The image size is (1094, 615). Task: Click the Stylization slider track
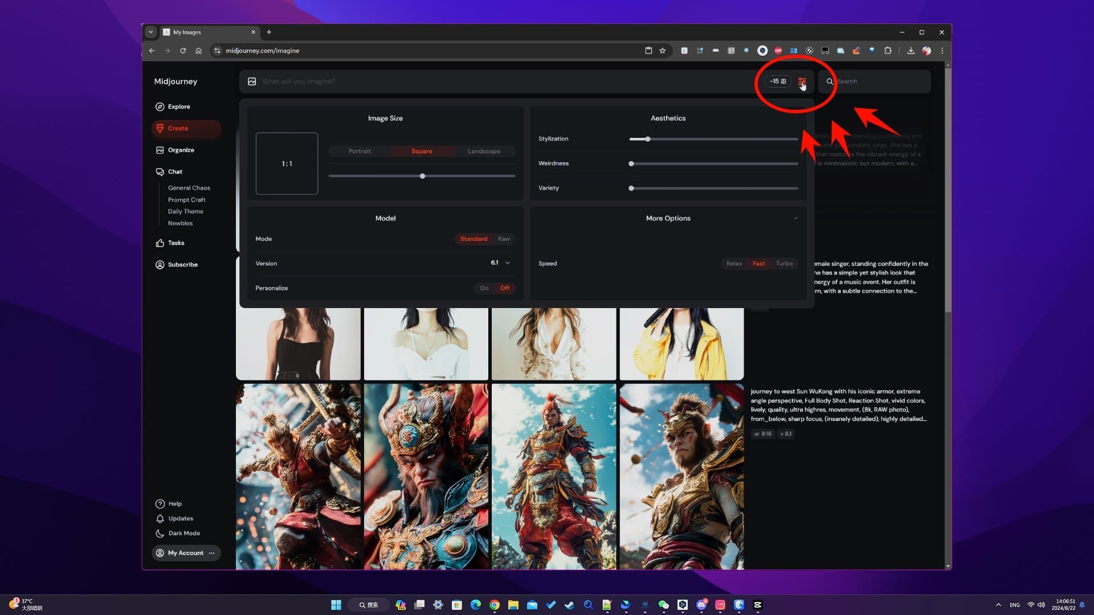point(713,139)
